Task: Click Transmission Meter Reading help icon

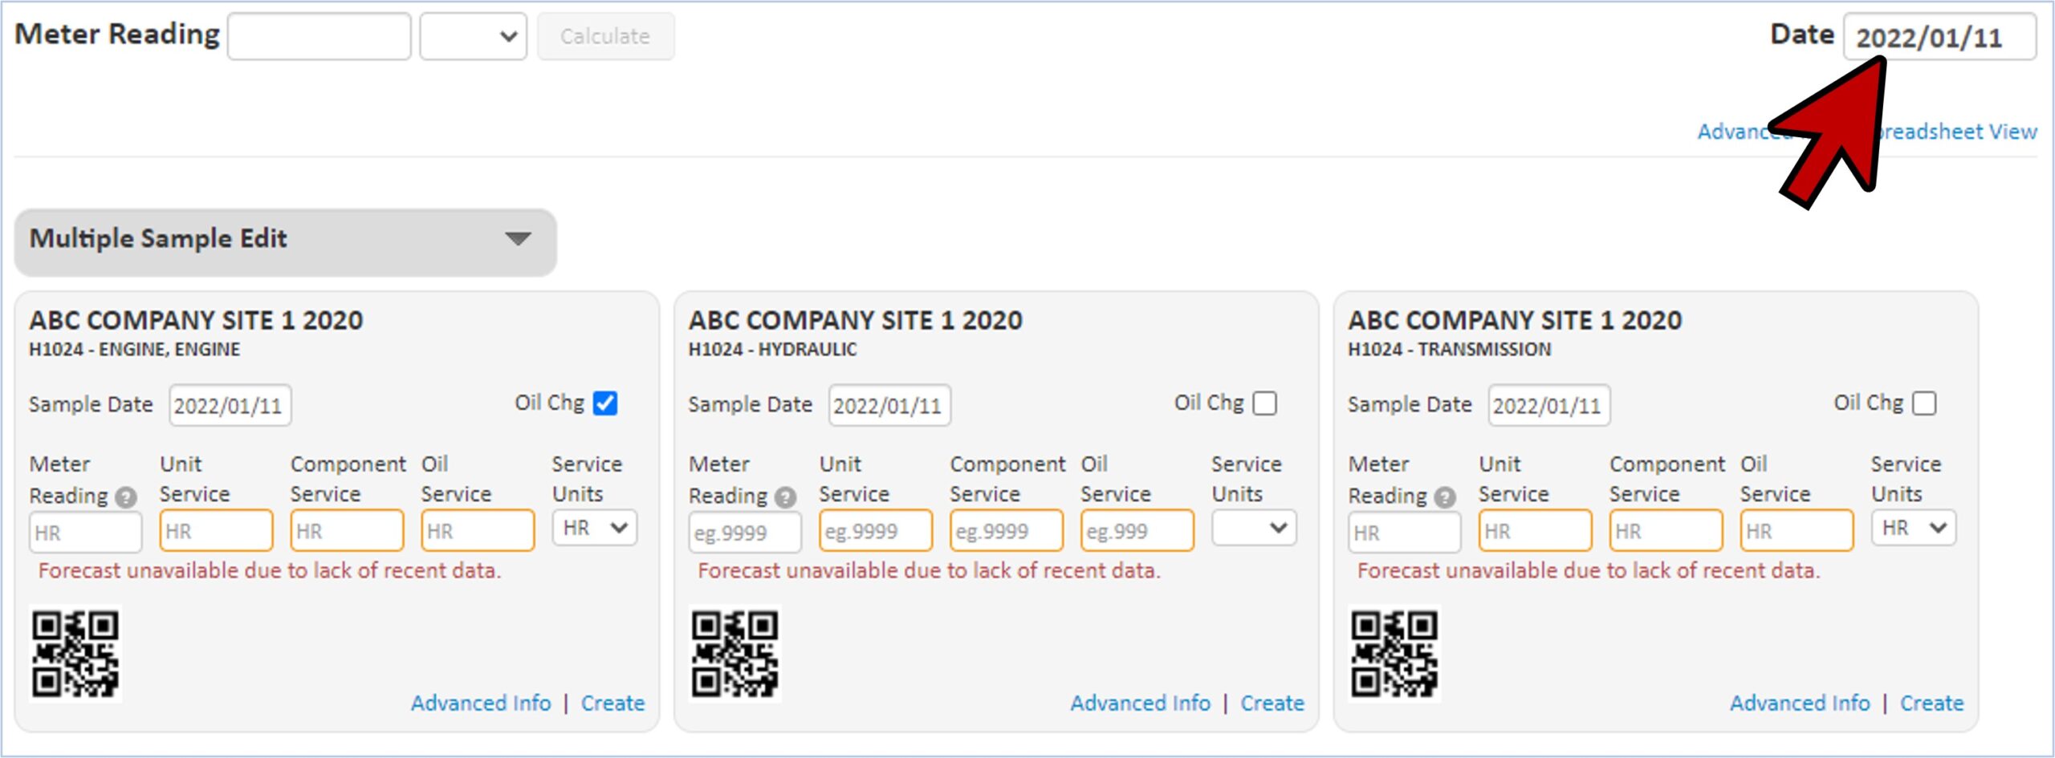Action: pyautogui.click(x=1445, y=497)
